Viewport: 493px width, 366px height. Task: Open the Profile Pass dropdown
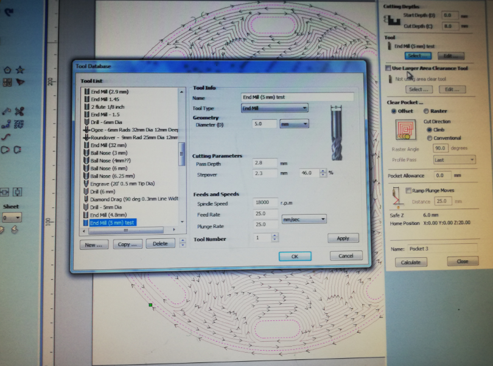454,160
